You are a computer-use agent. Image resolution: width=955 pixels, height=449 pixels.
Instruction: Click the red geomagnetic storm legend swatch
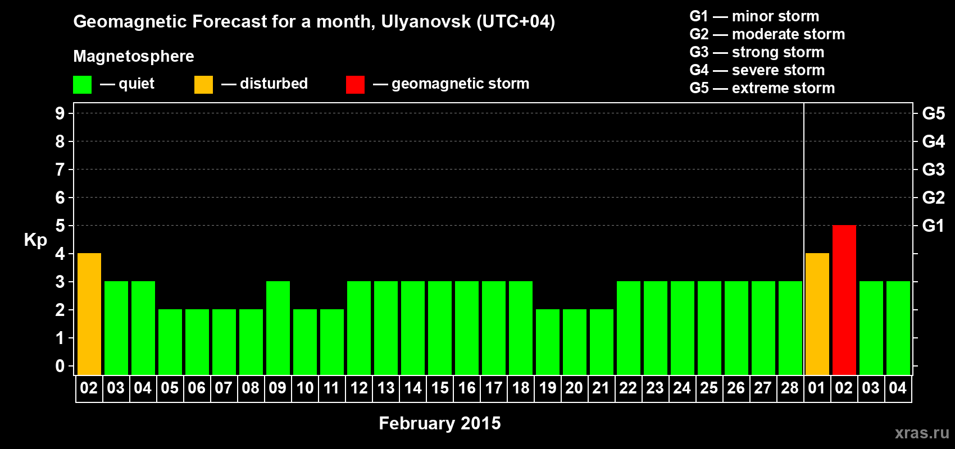(x=355, y=85)
